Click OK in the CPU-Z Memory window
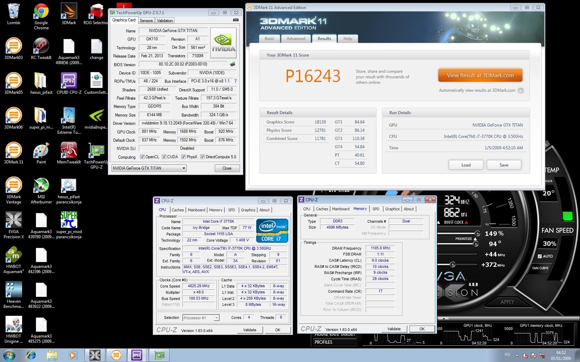Image resolution: width=580 pixels, height=362 pixels. point(422,329)
